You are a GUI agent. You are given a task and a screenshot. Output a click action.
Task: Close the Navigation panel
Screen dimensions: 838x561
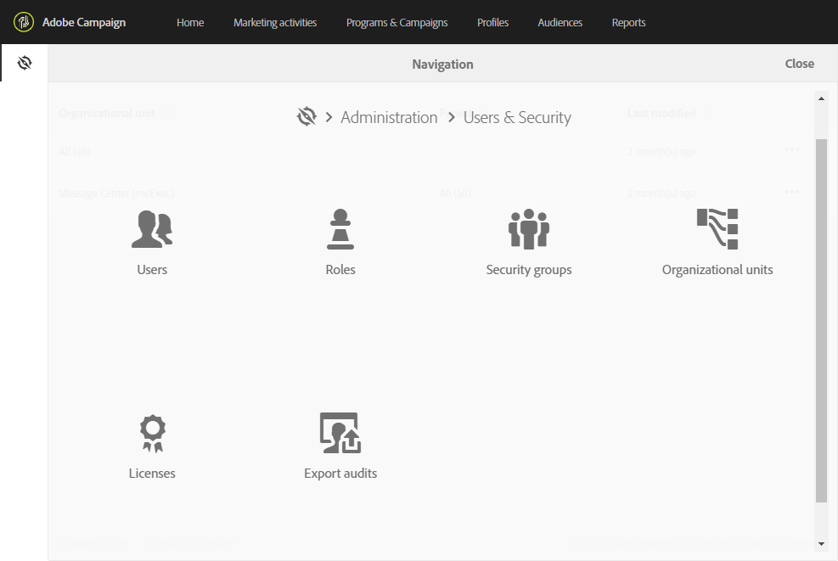800,64
